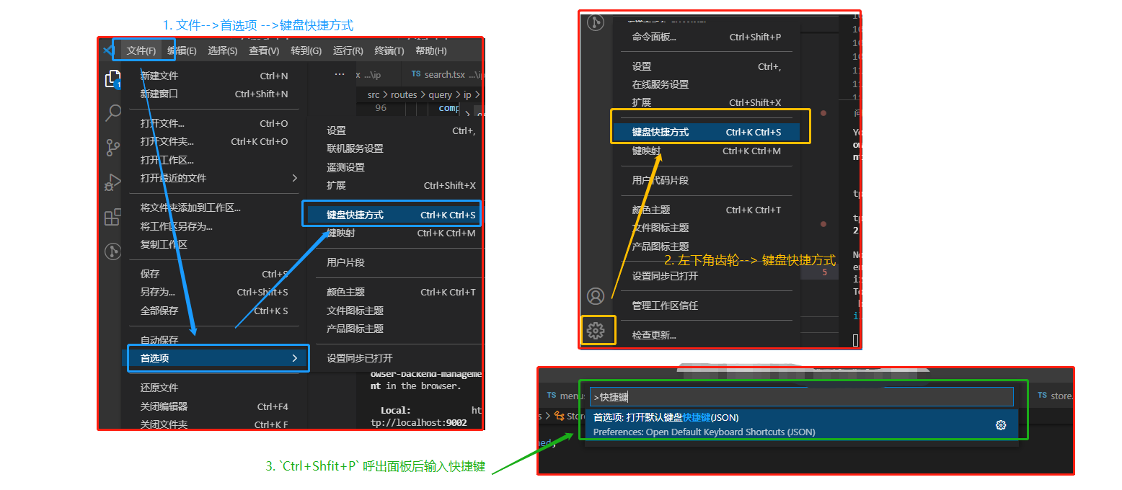Click the query breadcrumb segment
1122x490 pixels.
pyautogui.click(x=440, y=94)
